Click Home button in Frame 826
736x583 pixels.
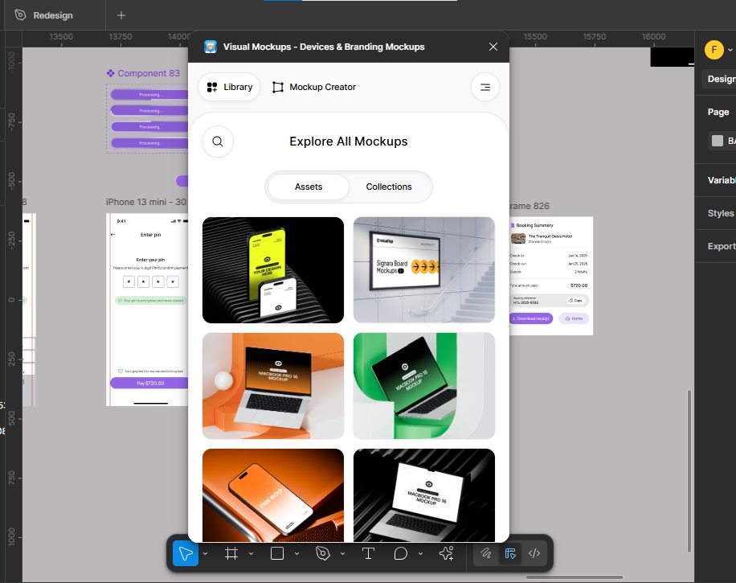pyautogui.click(x=574, y=318)
